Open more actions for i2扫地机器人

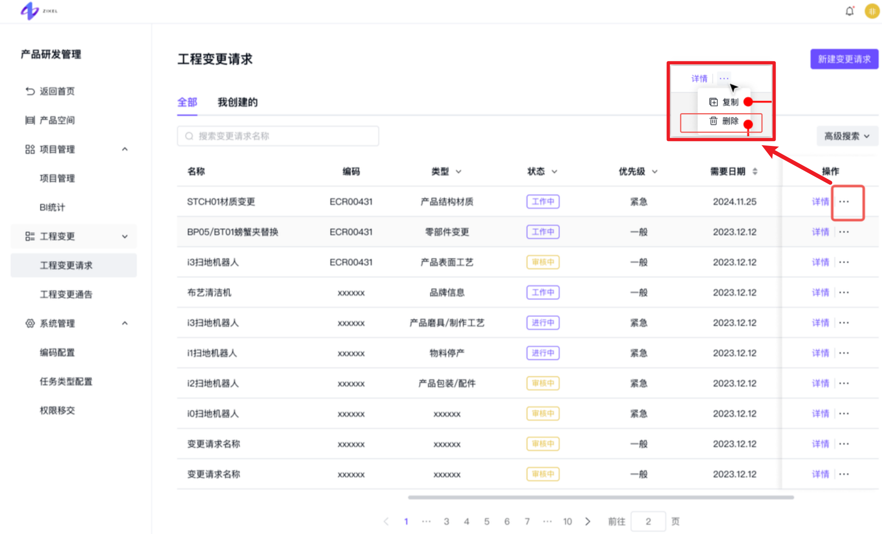pos(844,383)
